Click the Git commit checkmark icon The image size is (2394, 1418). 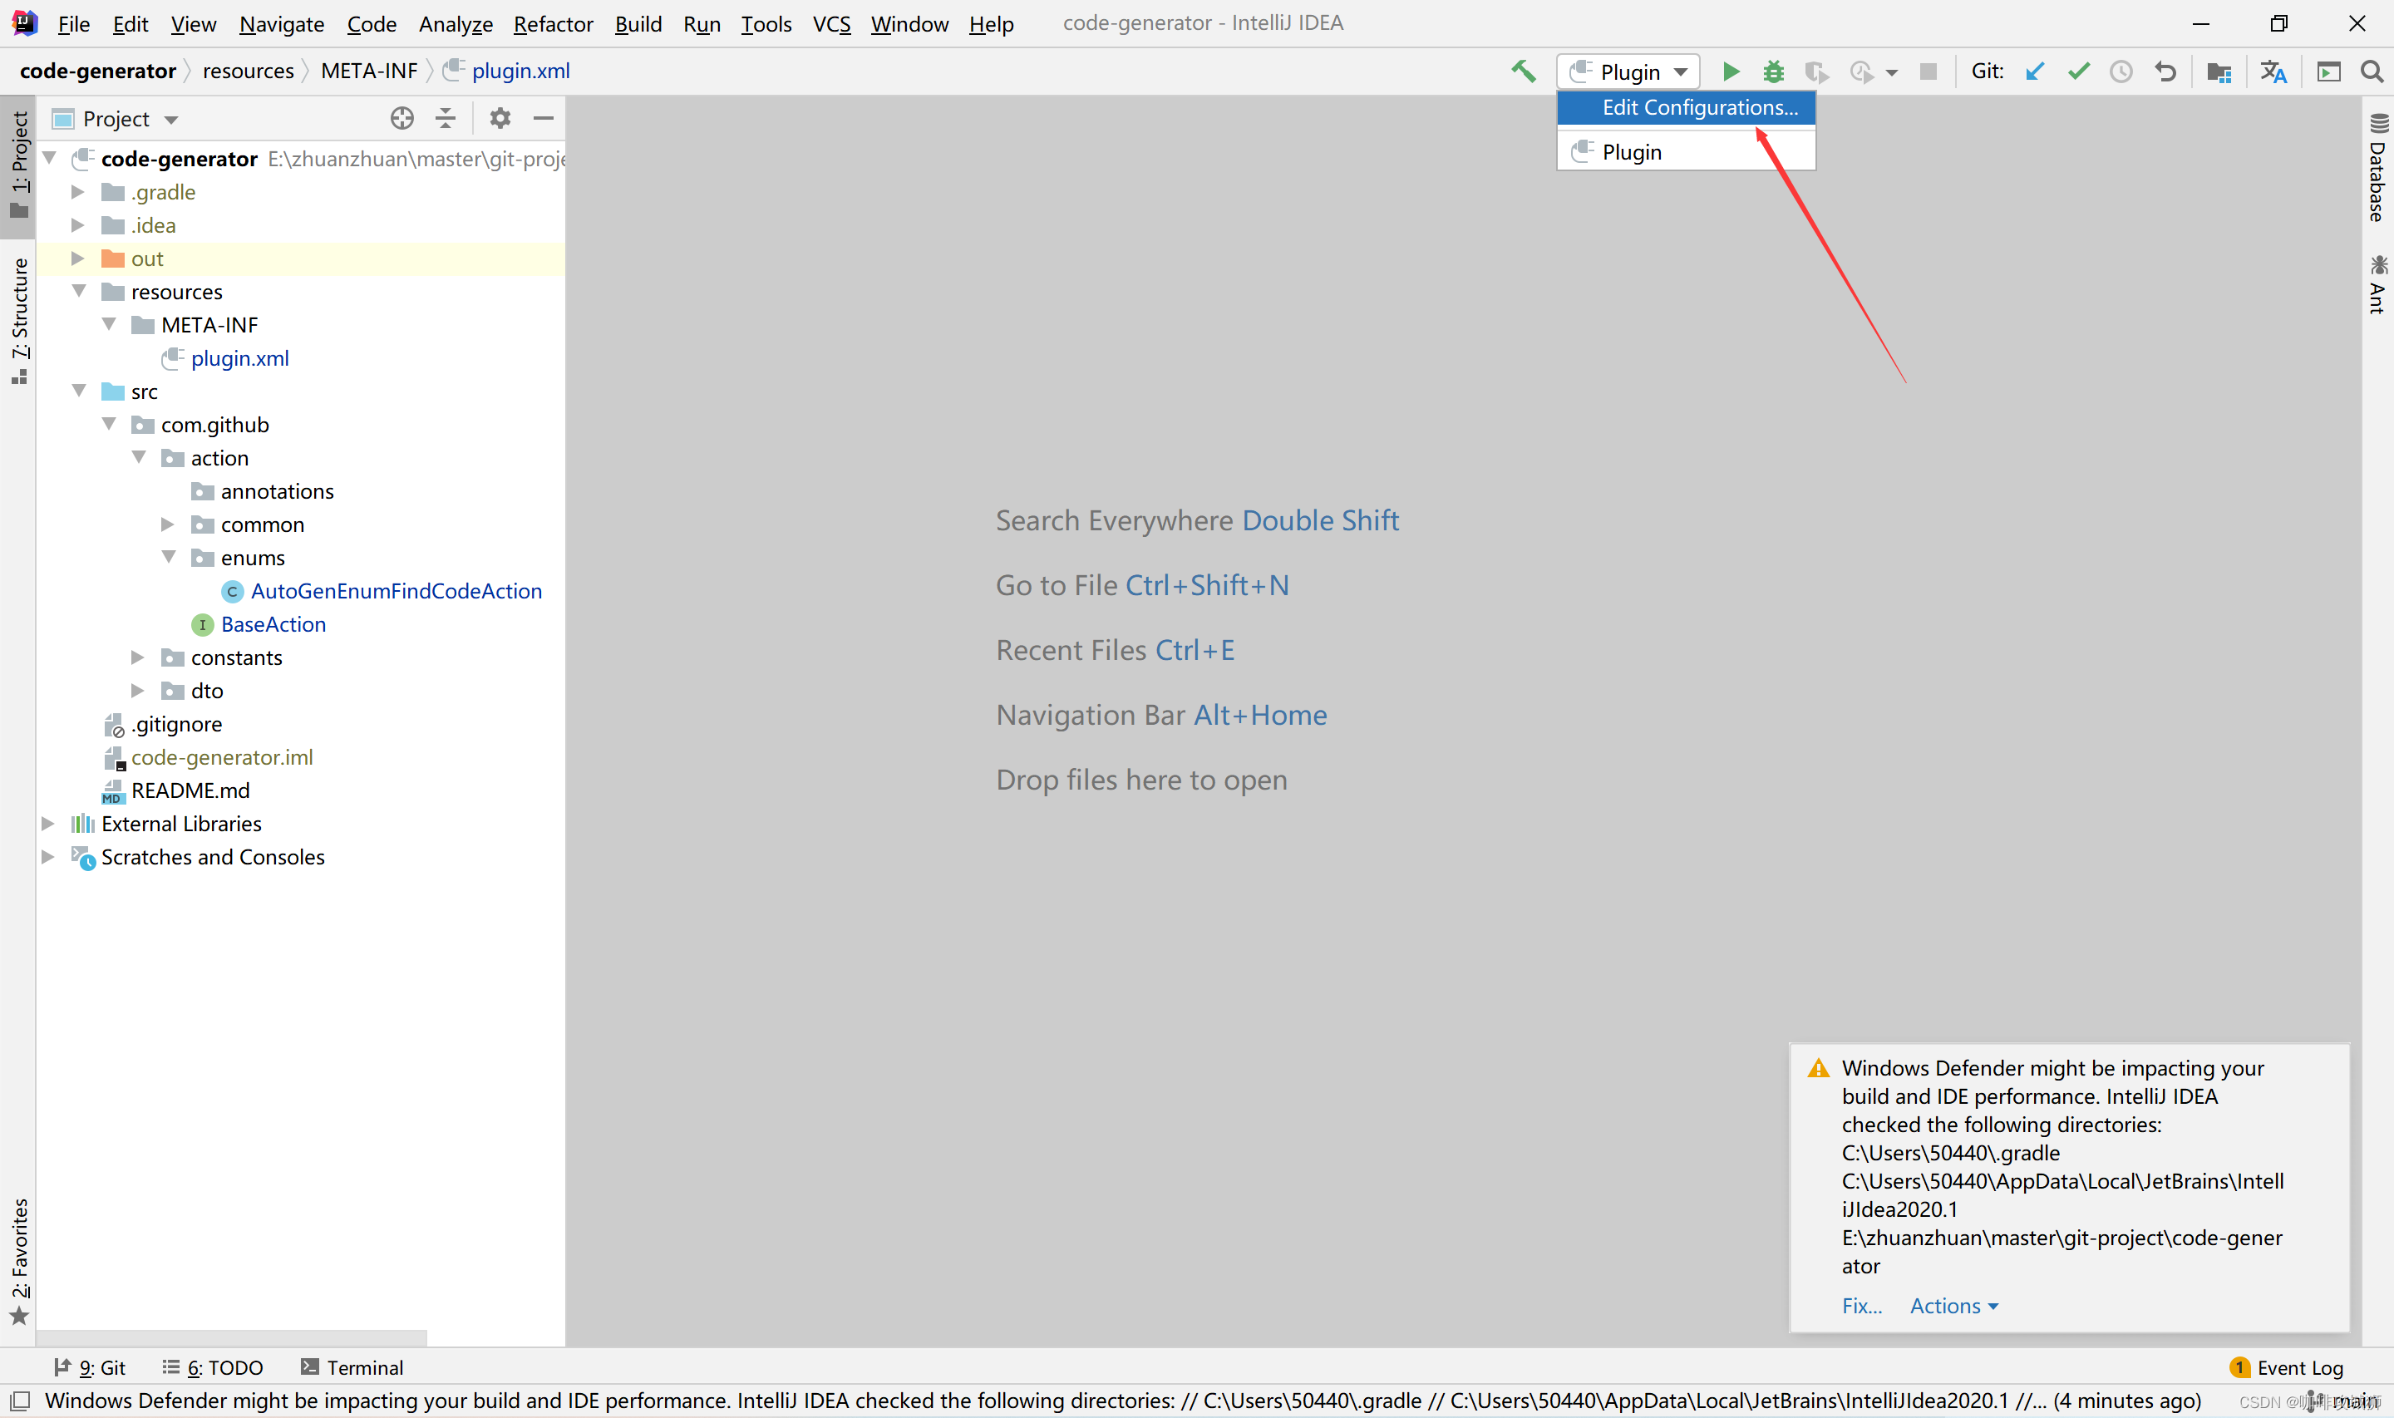pyautogui.click(x=2078, y=71)
